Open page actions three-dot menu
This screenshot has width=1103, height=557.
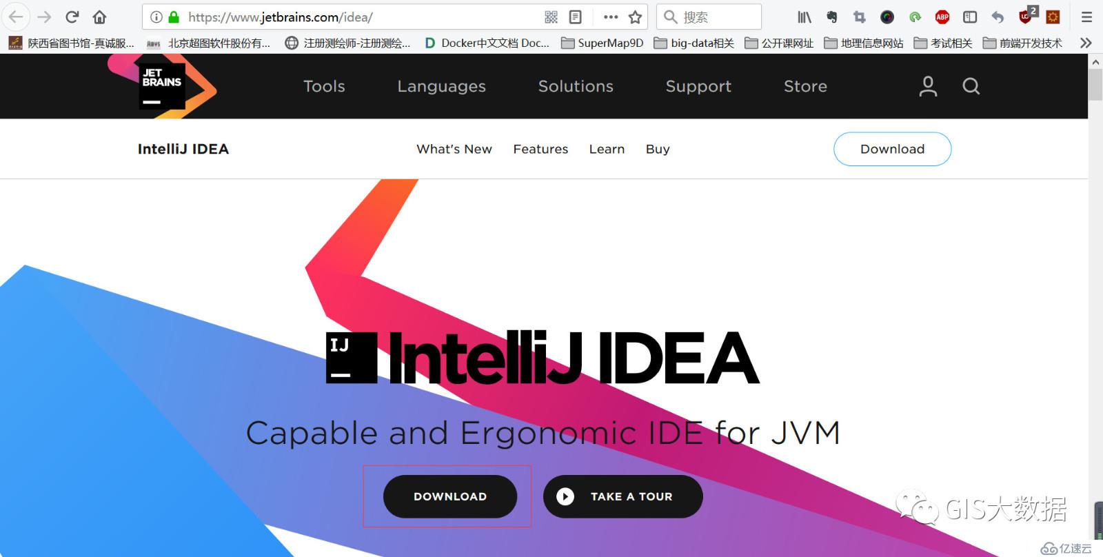[x=611, y=17]
